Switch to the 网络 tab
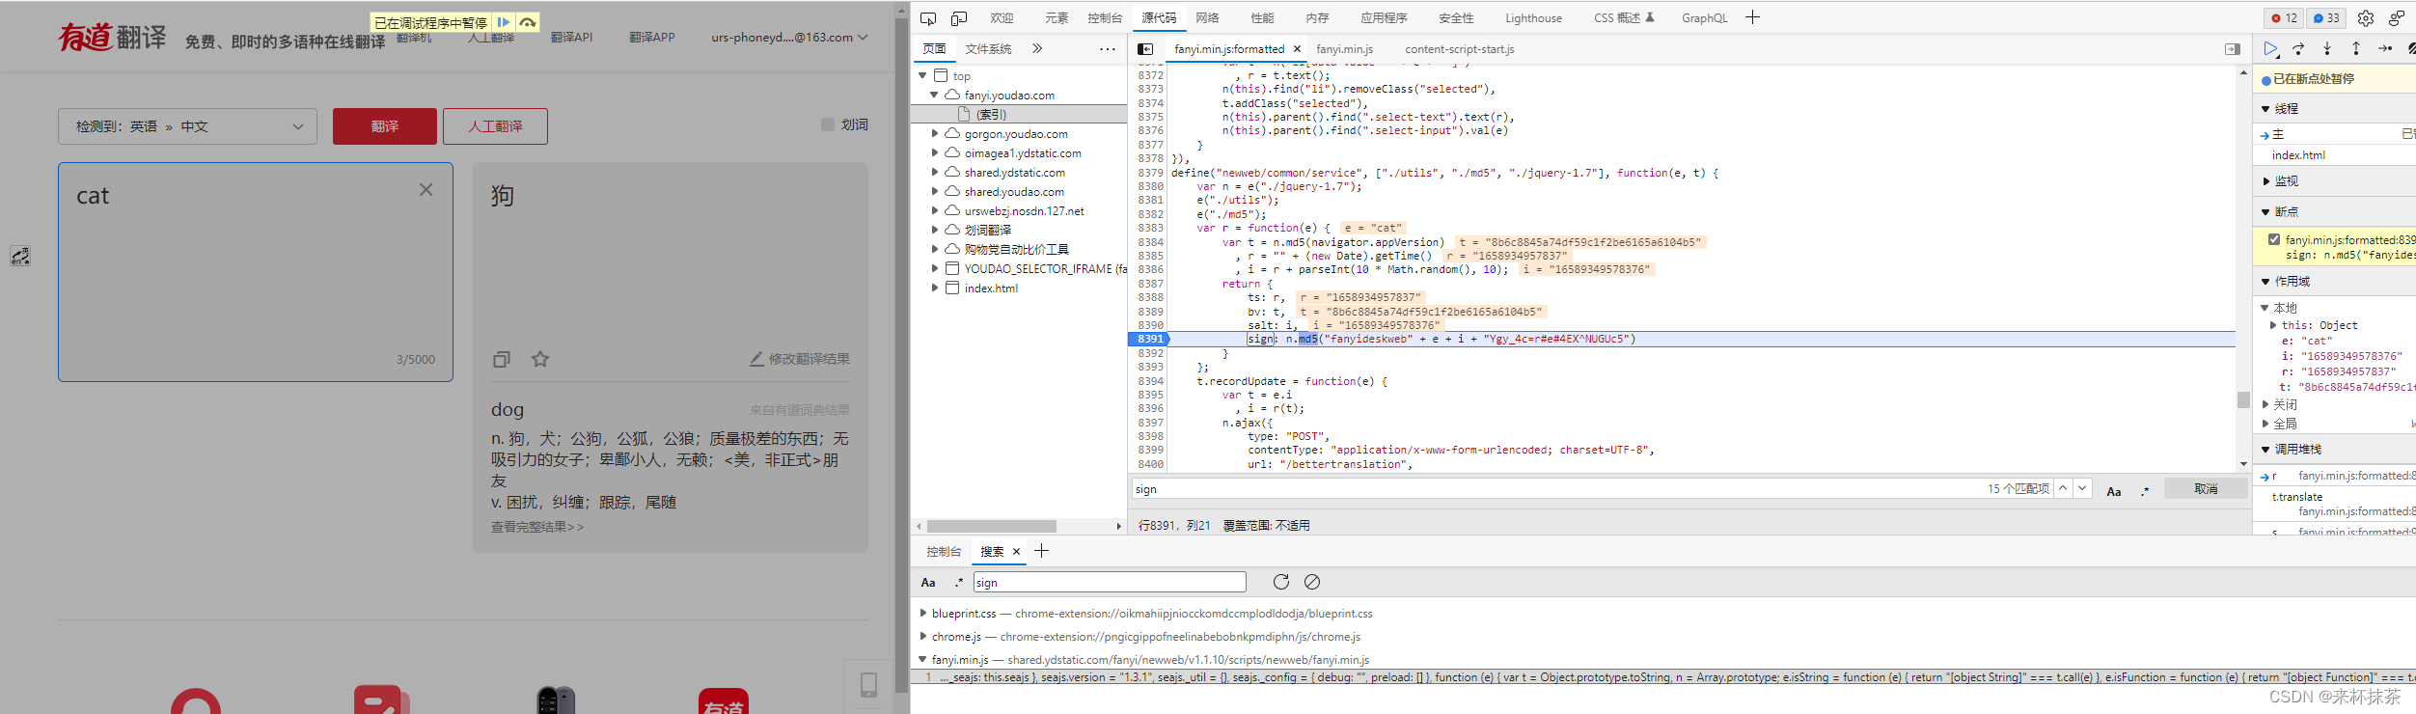Image resolution: width=2416 pixels, height=714 pixels. 1207,18
